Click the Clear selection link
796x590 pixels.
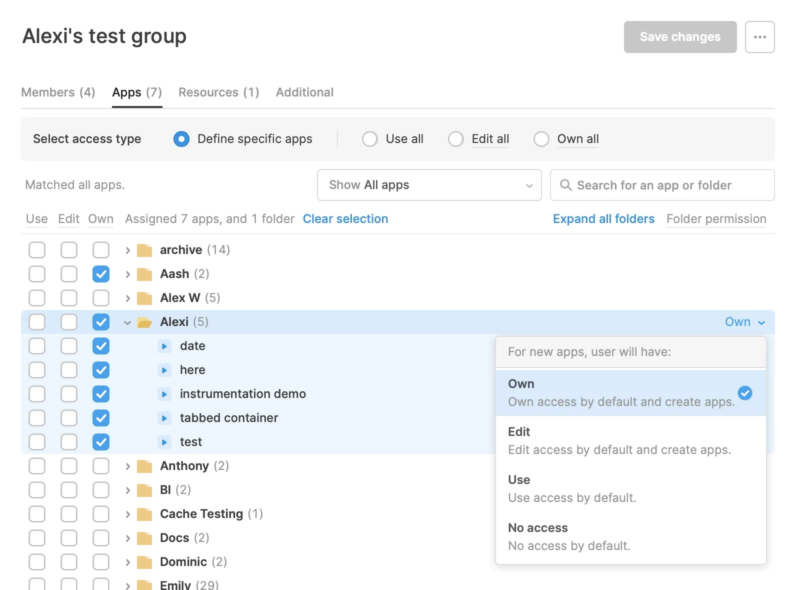[345, 219]
